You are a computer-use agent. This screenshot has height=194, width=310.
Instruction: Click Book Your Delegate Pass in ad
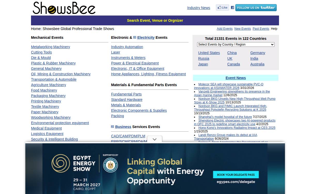click(x=236, y=175)
